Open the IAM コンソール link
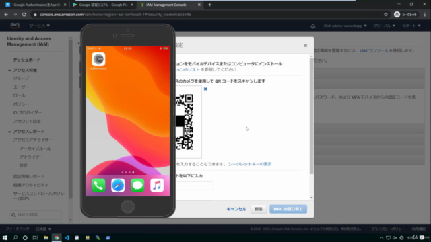431x242 pixels. coord(374,51)
